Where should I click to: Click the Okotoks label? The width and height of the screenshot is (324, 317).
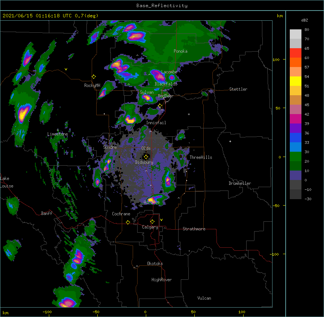click(x=155, y=264)
